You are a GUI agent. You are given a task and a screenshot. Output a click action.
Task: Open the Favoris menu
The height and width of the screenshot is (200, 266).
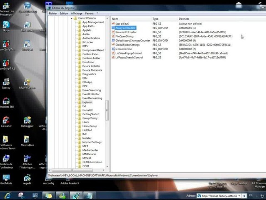click(x=89, y=13)
